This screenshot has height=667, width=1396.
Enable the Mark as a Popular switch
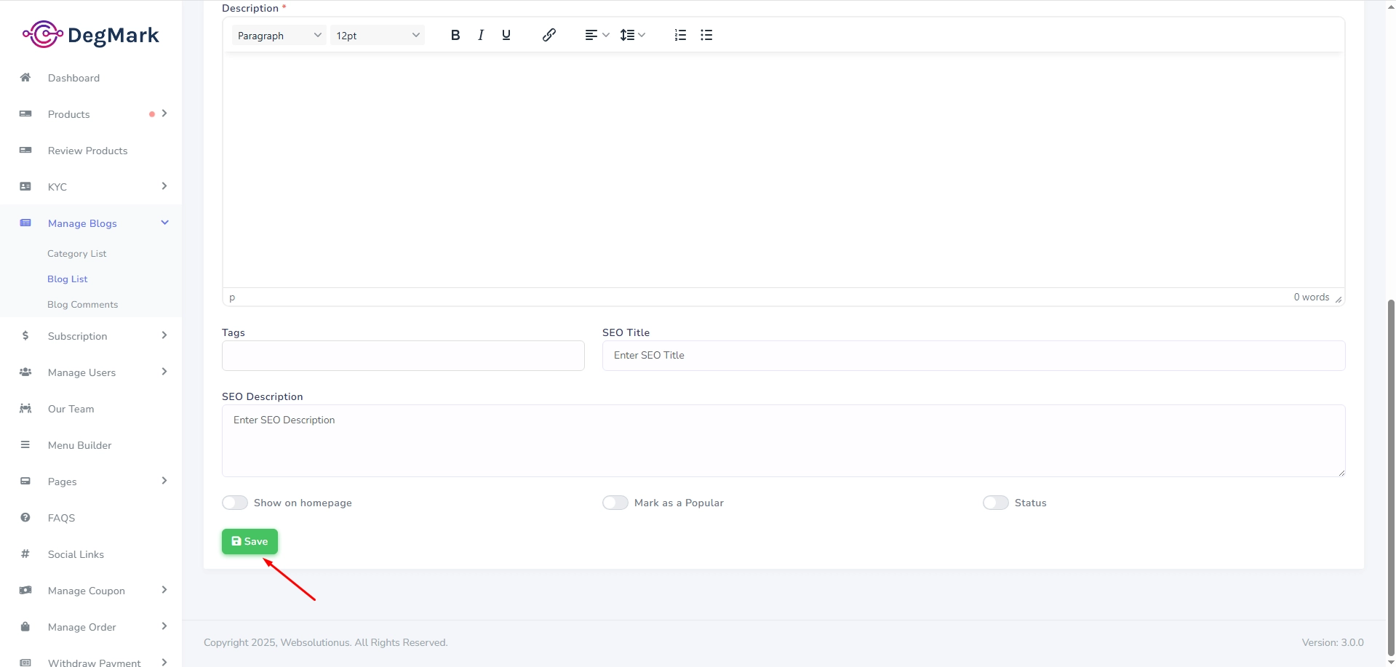pyautogui.click(x=615, y=503)
